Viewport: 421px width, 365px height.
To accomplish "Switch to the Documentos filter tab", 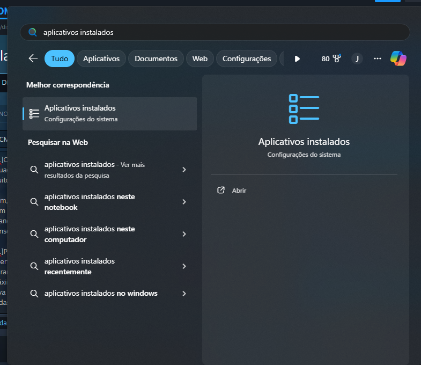I will [156, 59].
